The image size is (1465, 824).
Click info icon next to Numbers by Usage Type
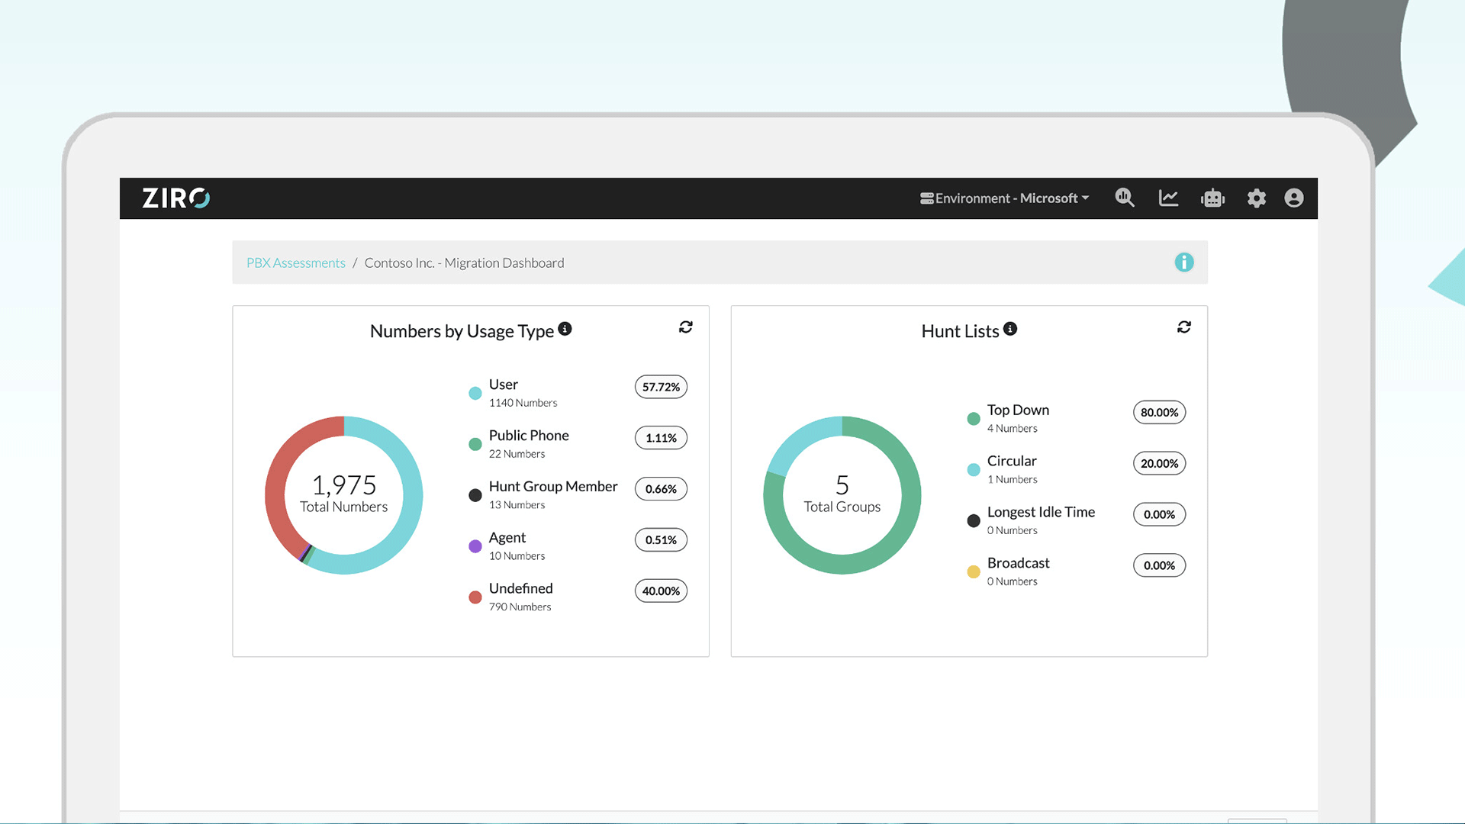tap(565, 329)
